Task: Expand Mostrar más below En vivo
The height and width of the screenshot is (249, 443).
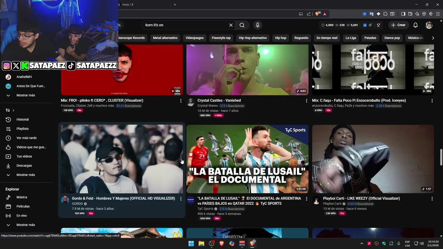Action: (26, 225)
